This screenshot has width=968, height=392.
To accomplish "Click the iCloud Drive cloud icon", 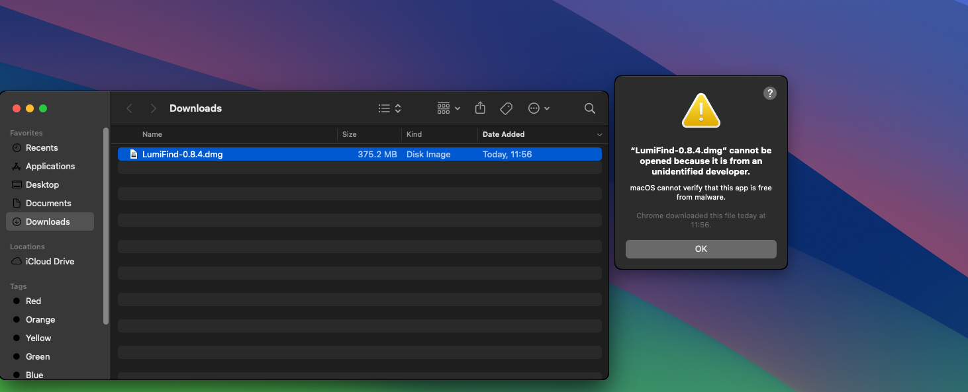I will [17, 261].
